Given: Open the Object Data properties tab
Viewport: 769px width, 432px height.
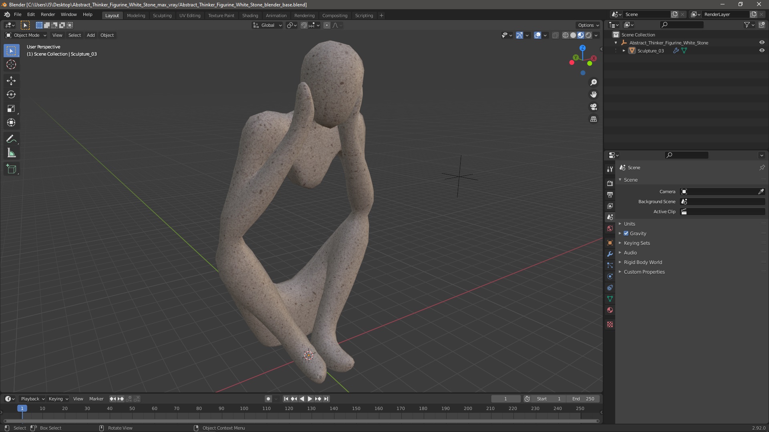Looking at the screenshot, I should pos(610,299).
